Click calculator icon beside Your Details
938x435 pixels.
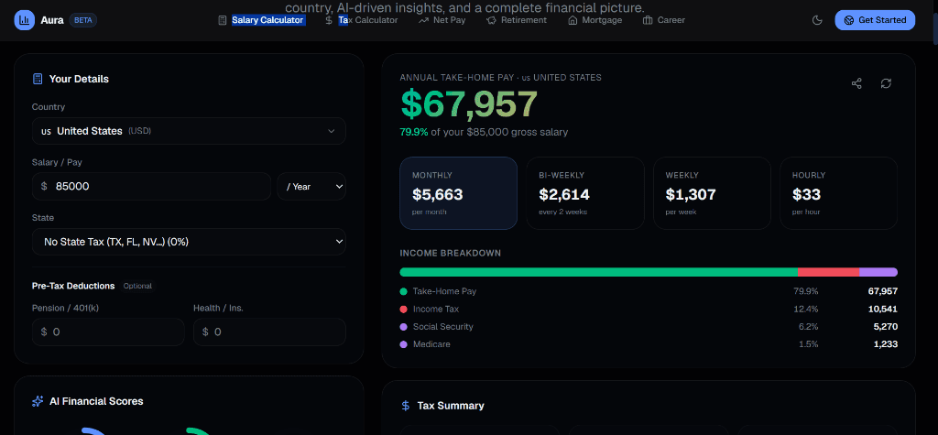click(x=38, y=79)
